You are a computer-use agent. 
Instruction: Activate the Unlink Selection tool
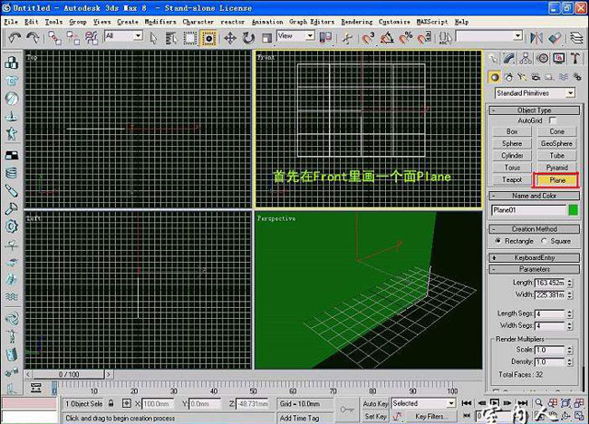tap(72, 38)
